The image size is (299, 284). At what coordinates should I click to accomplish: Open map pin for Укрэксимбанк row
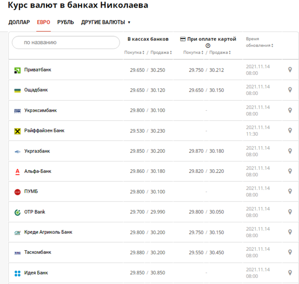[290, 110]
